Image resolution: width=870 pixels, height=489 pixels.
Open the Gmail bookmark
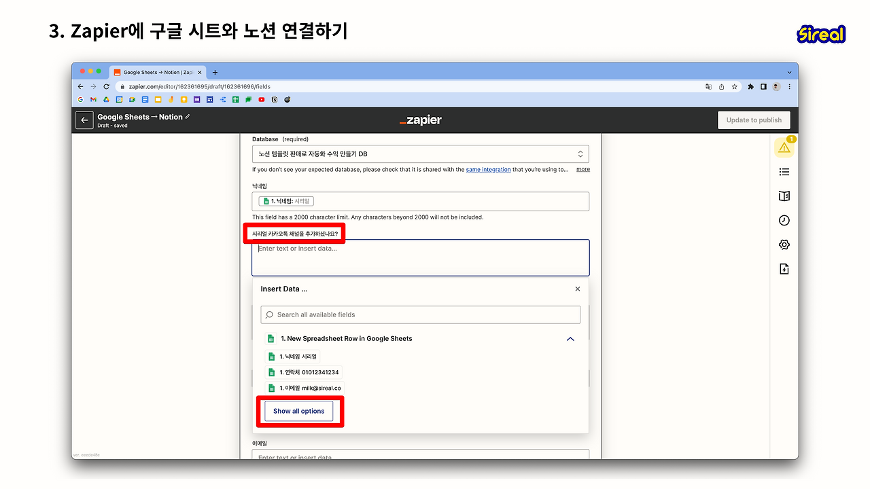click(x=94, y=100)
